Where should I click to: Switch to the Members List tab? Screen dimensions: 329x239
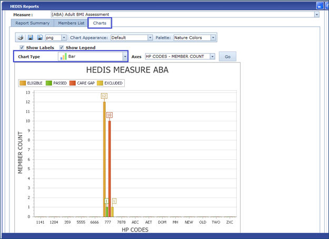(71, 23)
